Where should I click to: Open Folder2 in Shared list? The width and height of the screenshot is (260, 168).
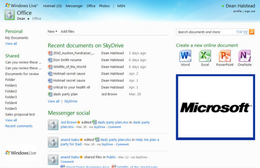[11, 91]
